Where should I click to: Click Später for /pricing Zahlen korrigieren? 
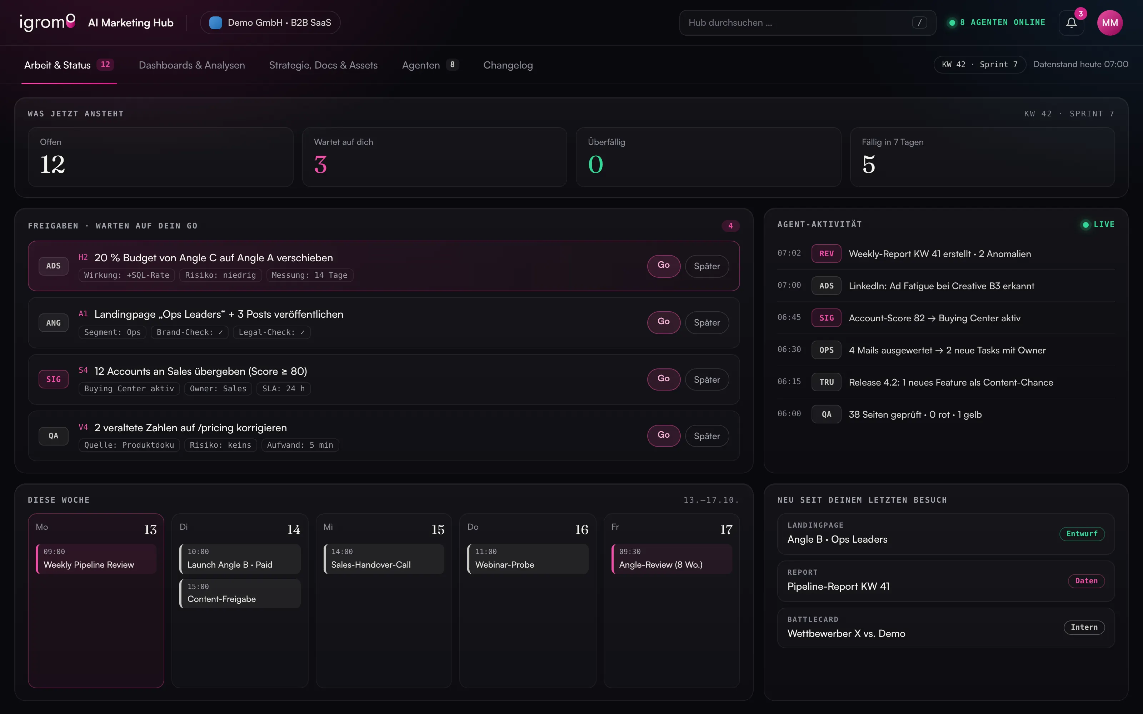click(x=707, y=436)
